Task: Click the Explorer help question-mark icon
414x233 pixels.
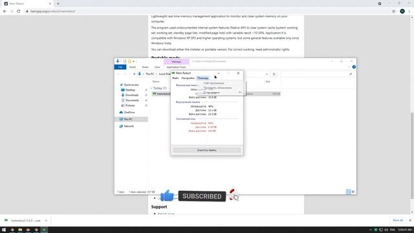Action: [354, 67]
